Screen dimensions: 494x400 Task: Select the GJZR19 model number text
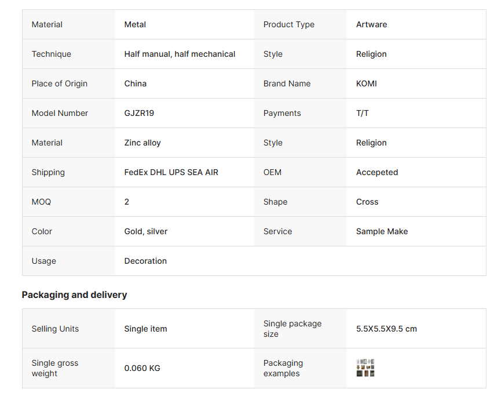pos(139,113)
